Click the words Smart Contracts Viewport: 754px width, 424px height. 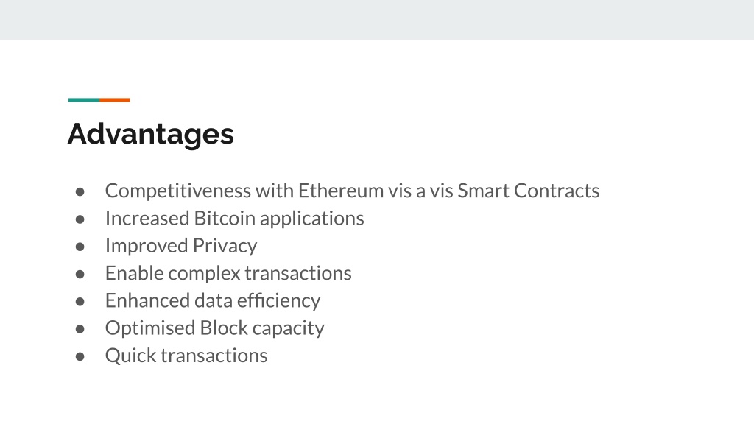pyautogui.click(x=528, y=191)
